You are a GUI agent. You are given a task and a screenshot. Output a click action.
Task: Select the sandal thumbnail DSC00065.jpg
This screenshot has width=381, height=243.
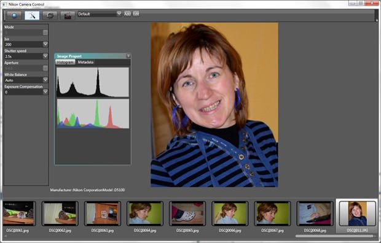[x=187, y=214]
